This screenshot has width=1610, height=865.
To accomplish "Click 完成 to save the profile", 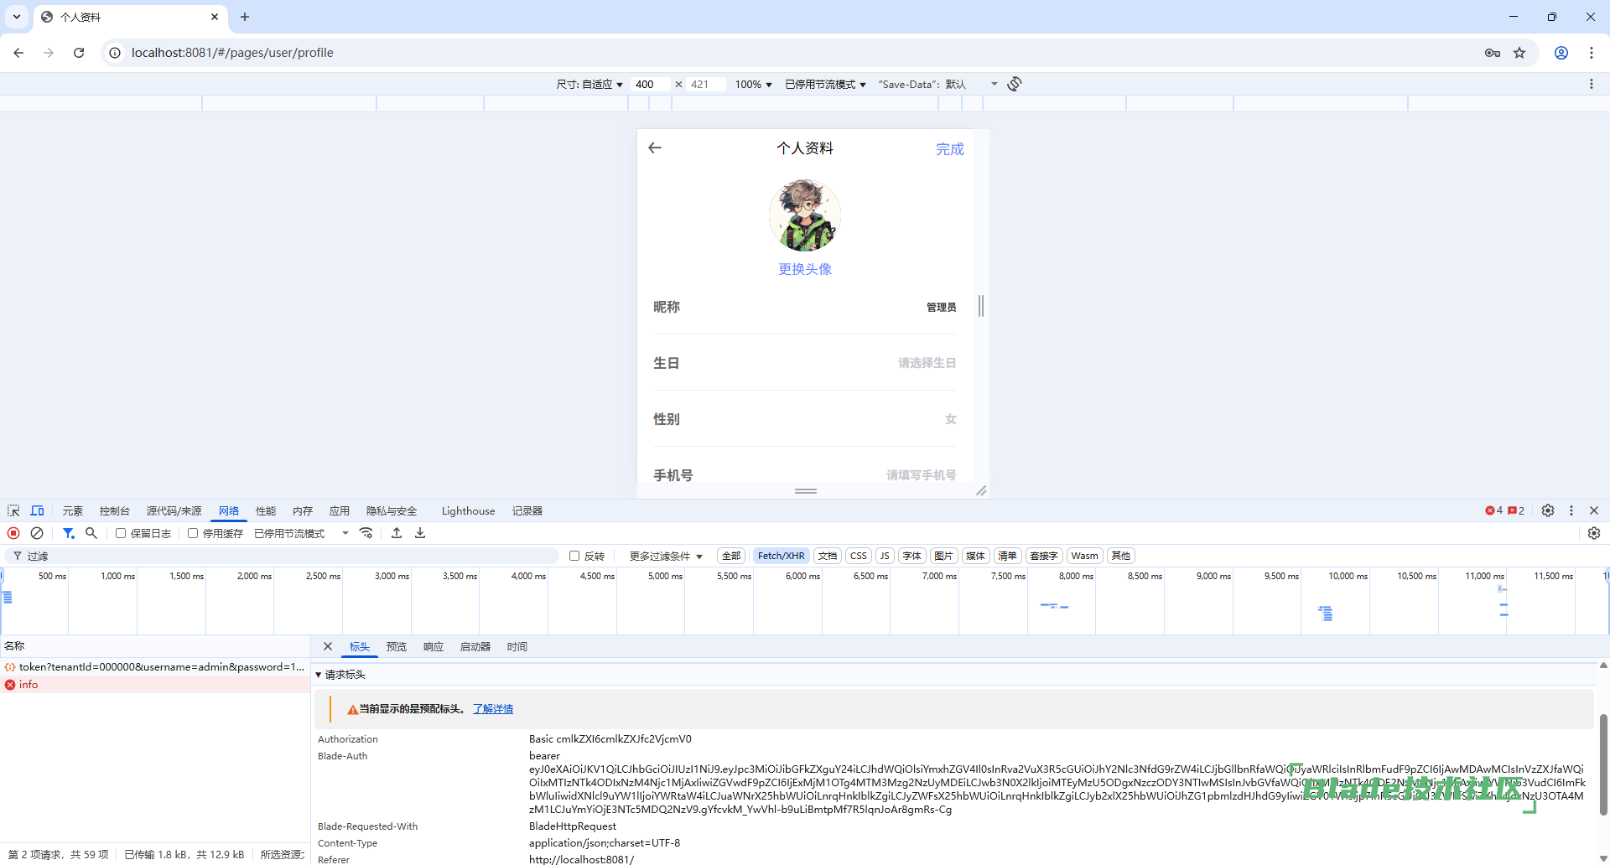I will point(950,148).
